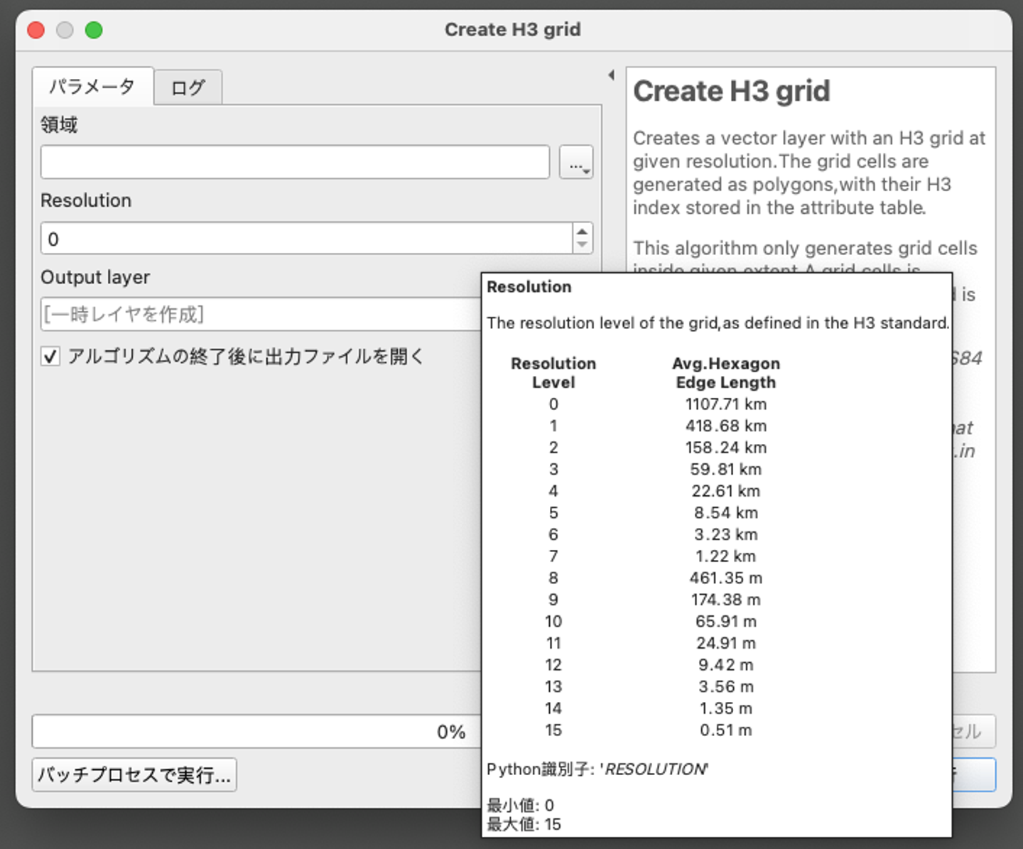This screenshot has width=1023, height=849.
Task: Decrease Resolution with the down arrow
Action: point(583,245)
